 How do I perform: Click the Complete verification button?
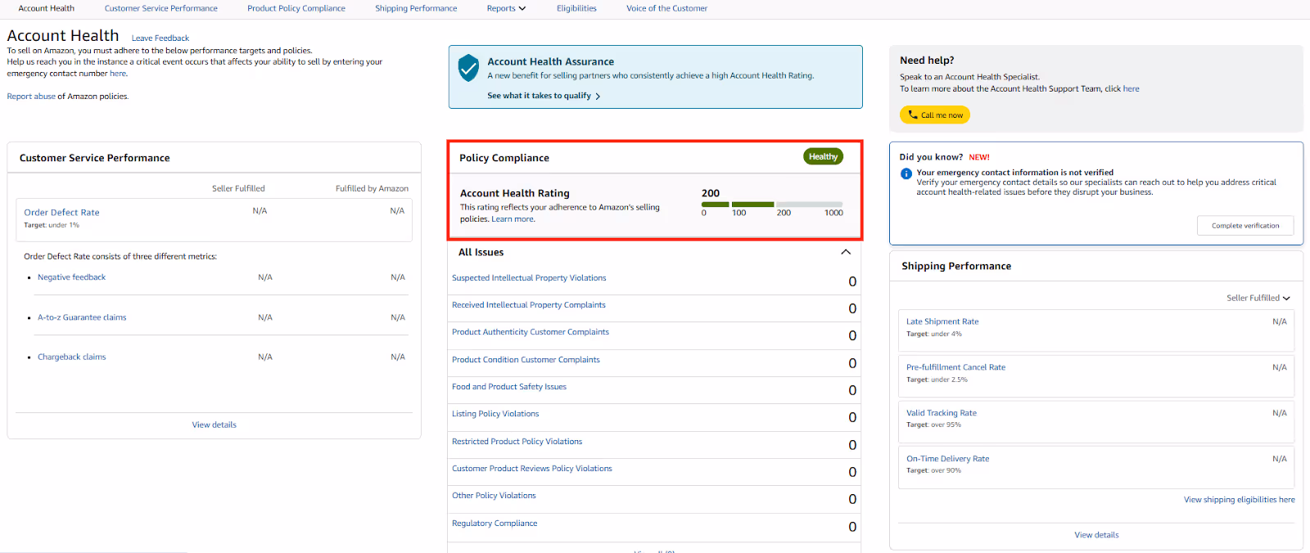(x=1245, y=226)
